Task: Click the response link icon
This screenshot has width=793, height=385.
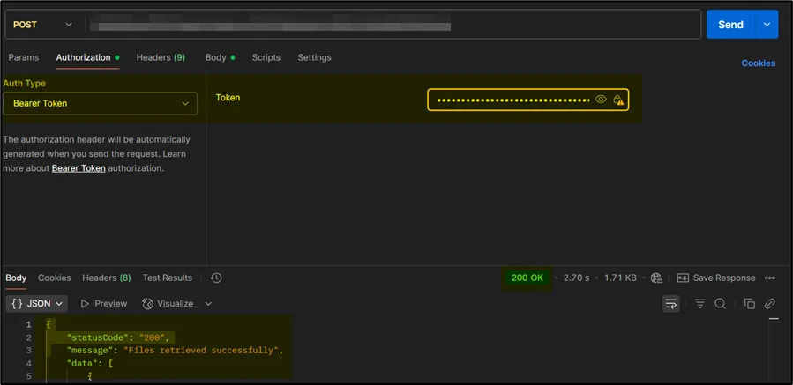Action: [x=770, y=304]
